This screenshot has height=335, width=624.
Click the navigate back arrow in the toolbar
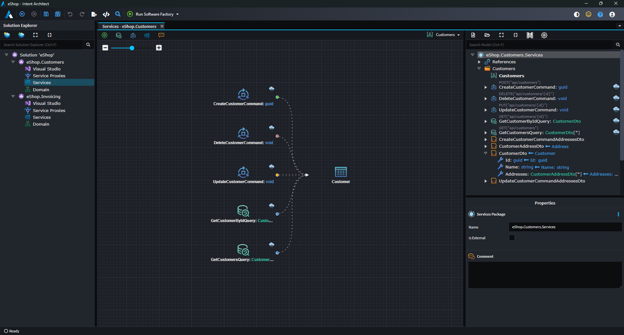point(22,14)
